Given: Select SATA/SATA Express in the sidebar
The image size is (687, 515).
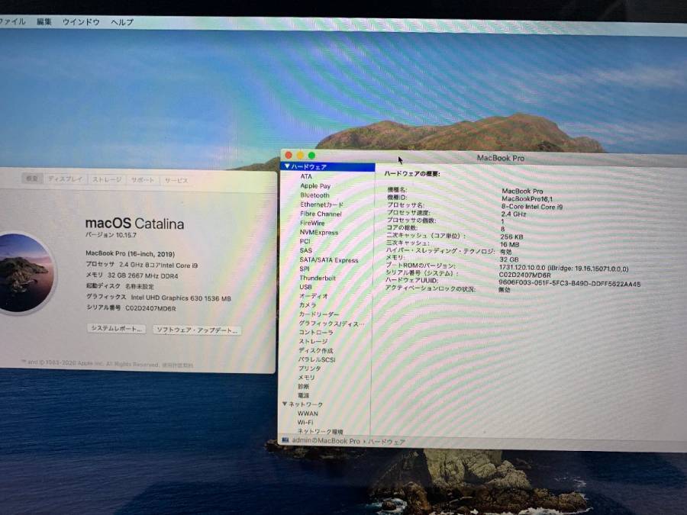Looking at the screenshot, I should 329,259.
